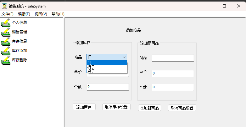Click the 添加库存 button
This screenshot has height=127, width=246.
coord(84,107)
